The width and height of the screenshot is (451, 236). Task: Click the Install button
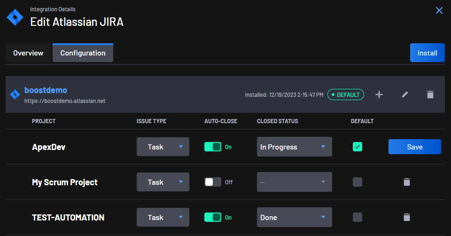428,53
